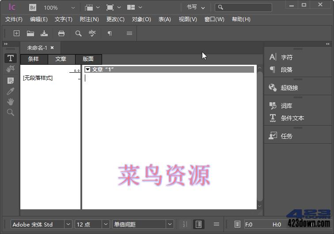Click the H:0 value in the status bar

point(277,224)
